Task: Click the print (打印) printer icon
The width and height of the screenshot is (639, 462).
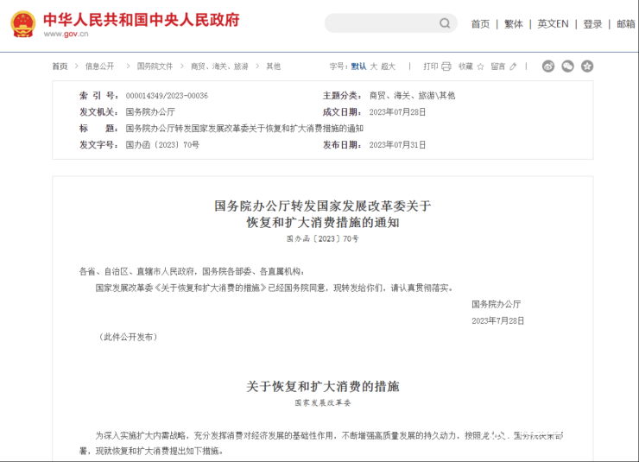Action: [446, 66]
